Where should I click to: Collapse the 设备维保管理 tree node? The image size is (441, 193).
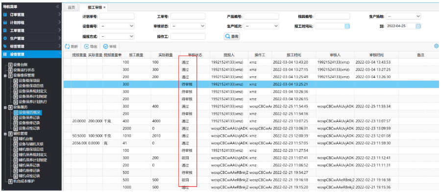point(5,75)
